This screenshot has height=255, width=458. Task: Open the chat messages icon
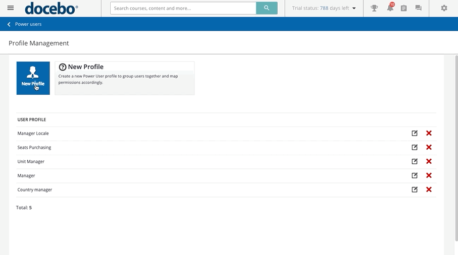pos(418,8)
